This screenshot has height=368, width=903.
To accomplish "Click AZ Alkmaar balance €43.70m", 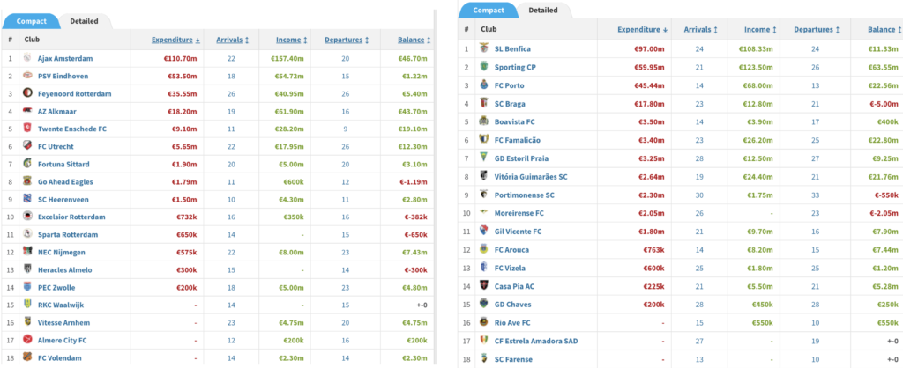I will click(x=413, y=111).
